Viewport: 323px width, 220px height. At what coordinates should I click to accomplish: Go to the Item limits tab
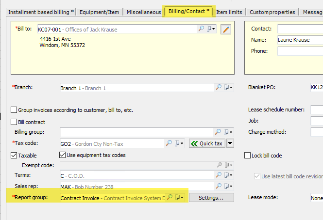229,12
